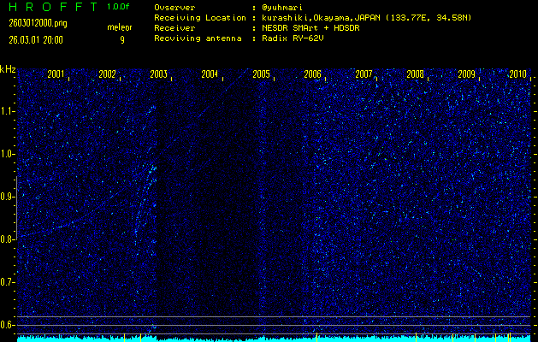Click the 2007 time marker
Image resolution: width=538 pixels, height=342 pixels.
[x=364, y=74]
